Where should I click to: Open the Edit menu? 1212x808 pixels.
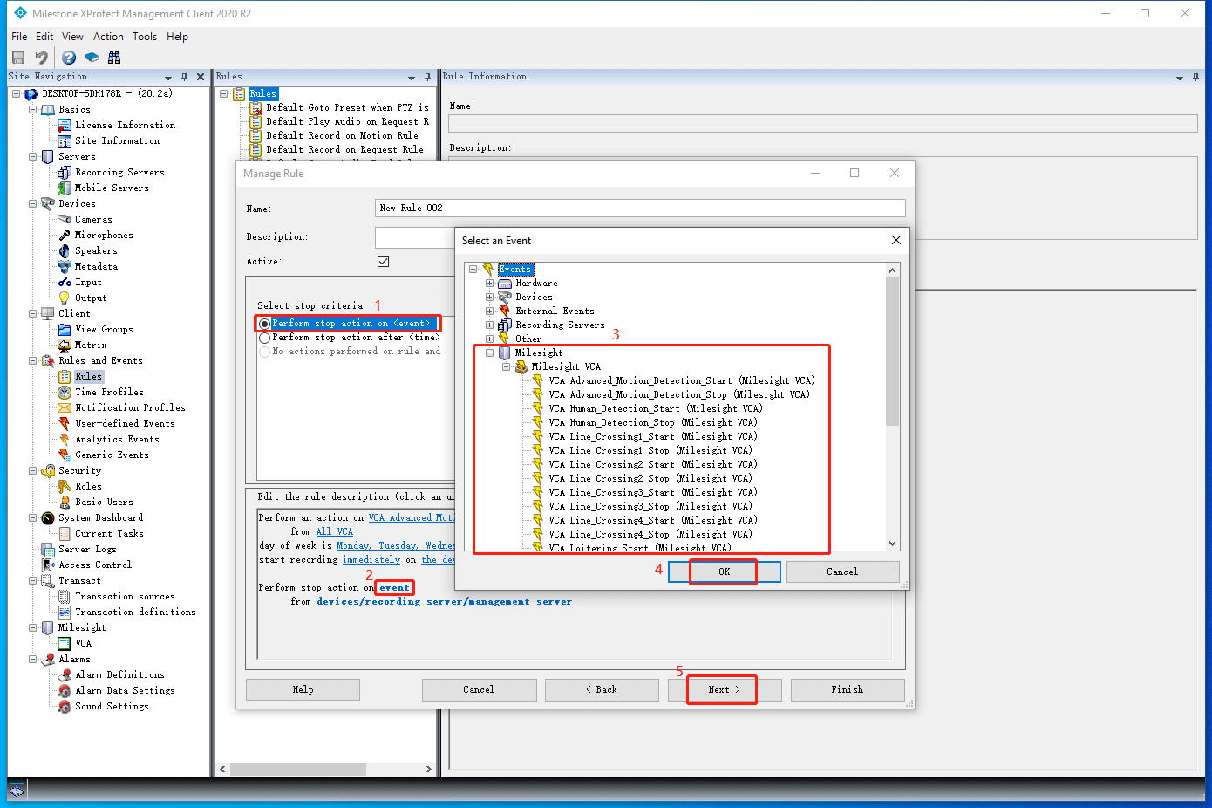tap(44, 37)
